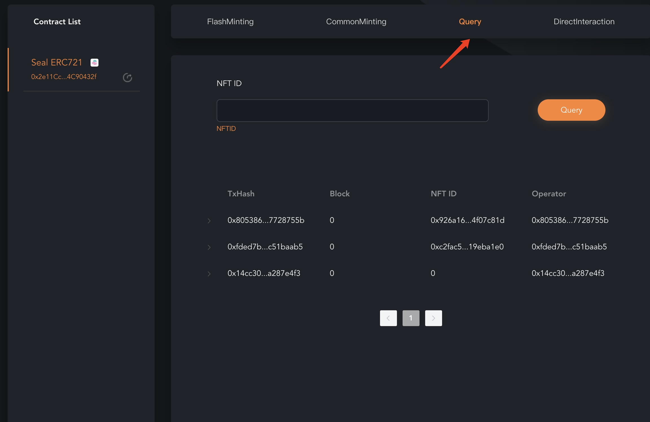
Task: Open the CommonMinting tab
Action: click(356, 22)
